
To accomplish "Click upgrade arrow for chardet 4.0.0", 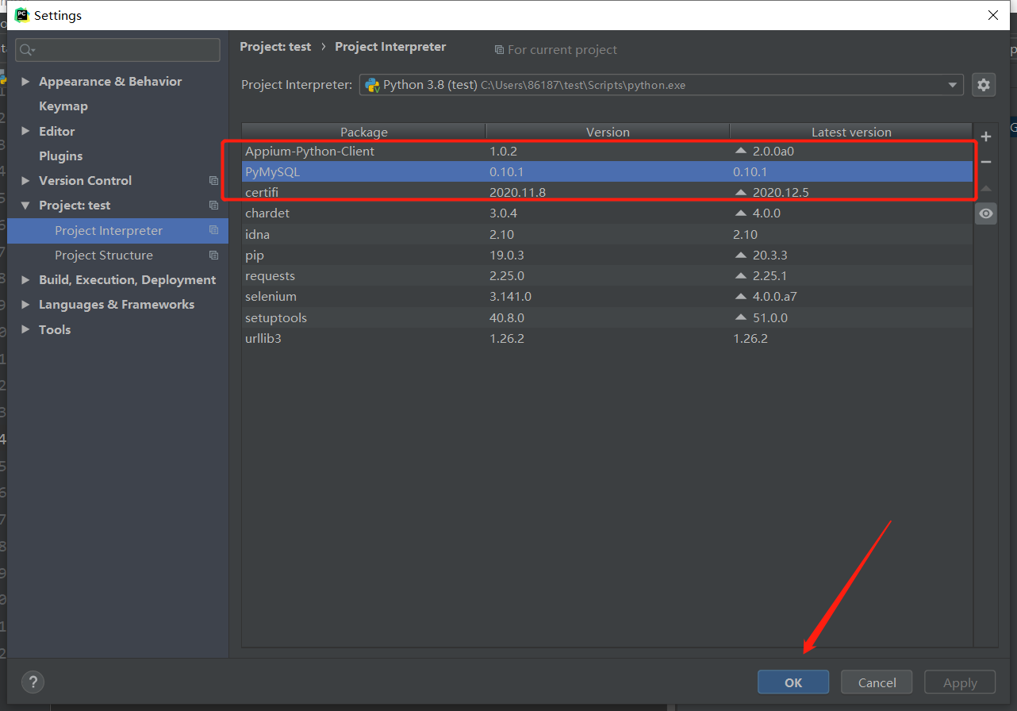I will (741, 213).
